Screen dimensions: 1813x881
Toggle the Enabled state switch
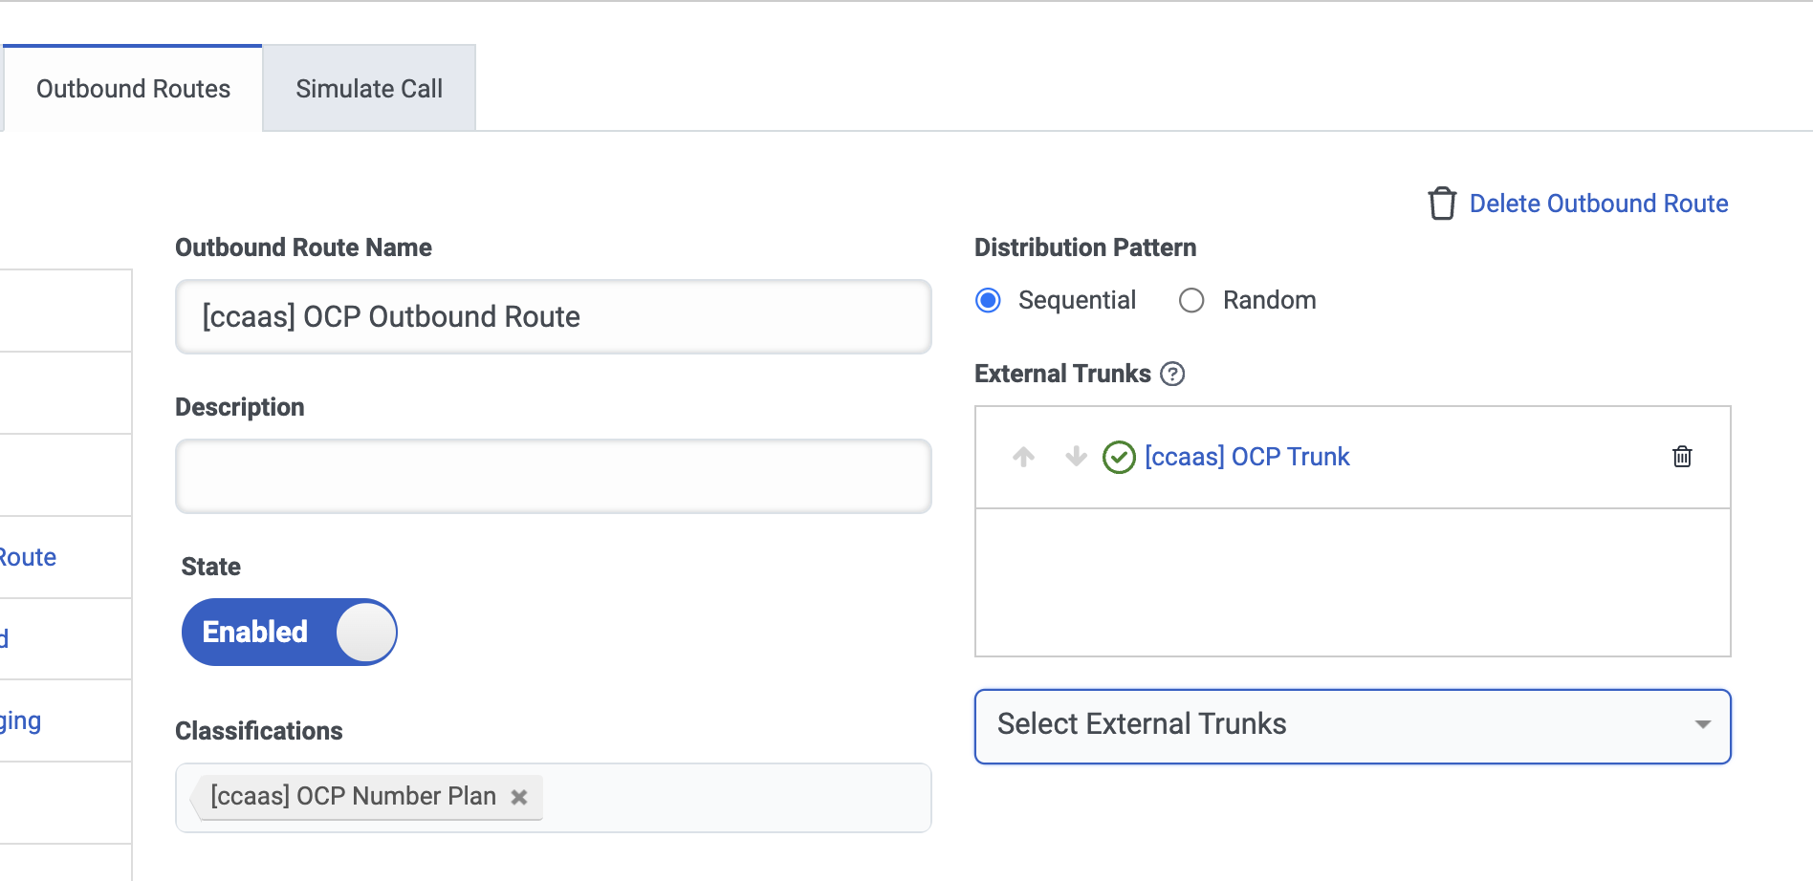tap(289, 632)
